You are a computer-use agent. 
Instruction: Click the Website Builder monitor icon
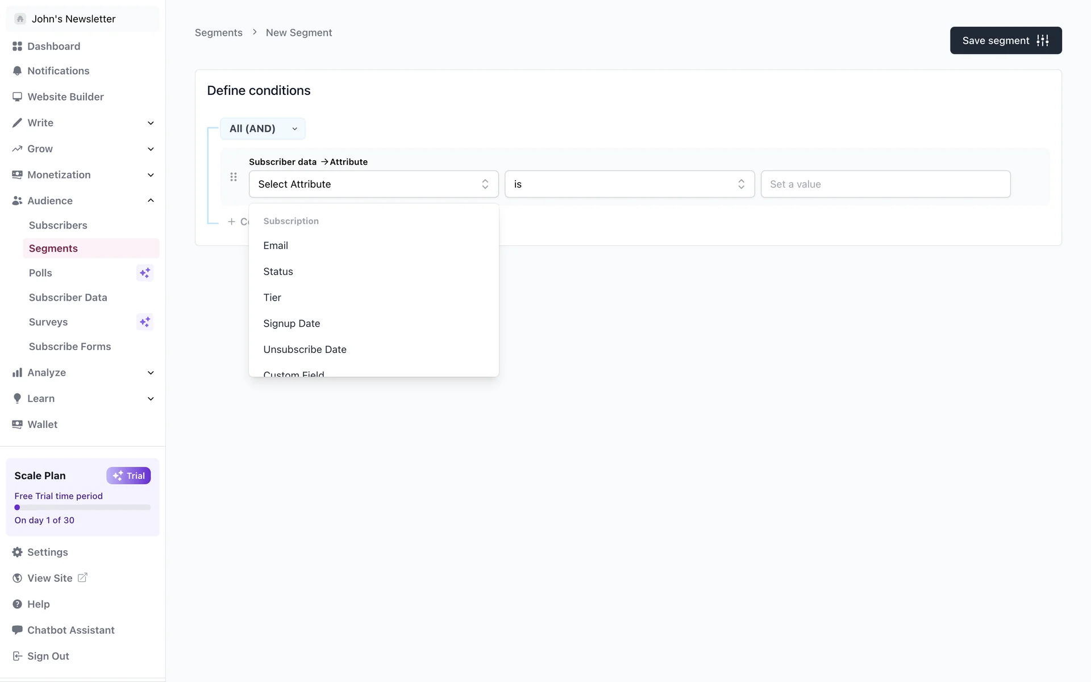[x=17, y=97]
